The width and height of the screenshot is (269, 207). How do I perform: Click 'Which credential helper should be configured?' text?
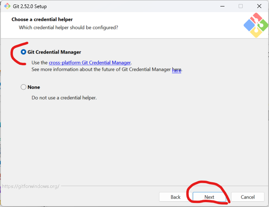[x=68, y=28]
